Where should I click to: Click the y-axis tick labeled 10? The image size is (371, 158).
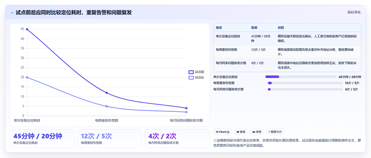click(x=22, y=97)
